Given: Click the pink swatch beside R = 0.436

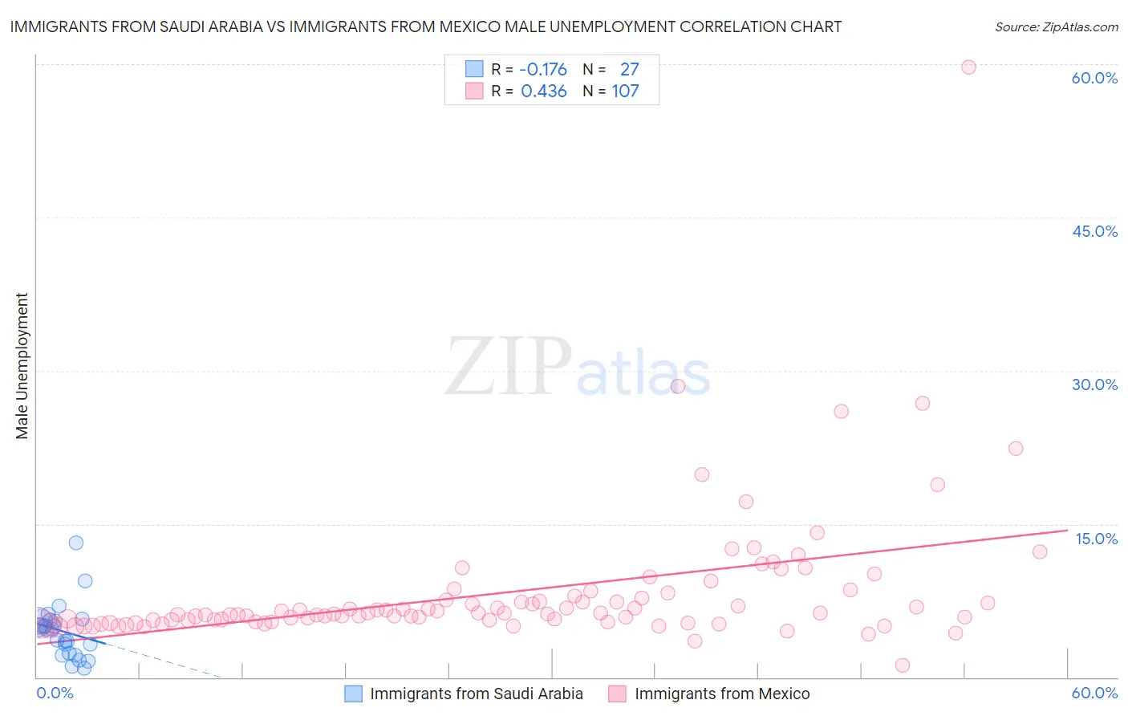Looking at the screenshot, I should tap(474, 91).
